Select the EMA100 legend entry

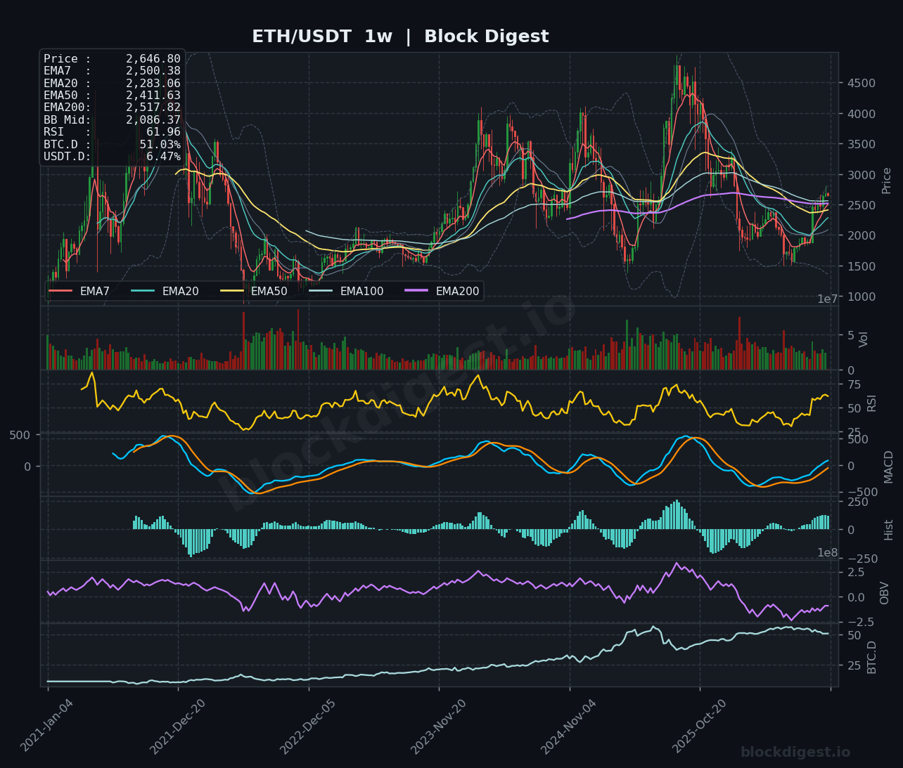point(346,291)
